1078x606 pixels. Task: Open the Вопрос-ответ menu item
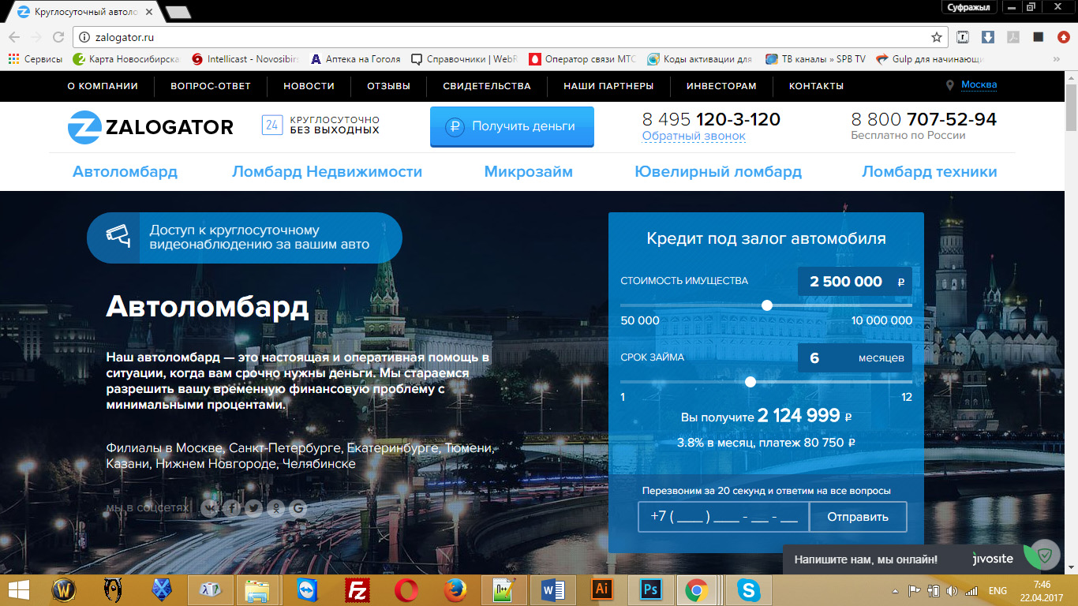[211, 86]
